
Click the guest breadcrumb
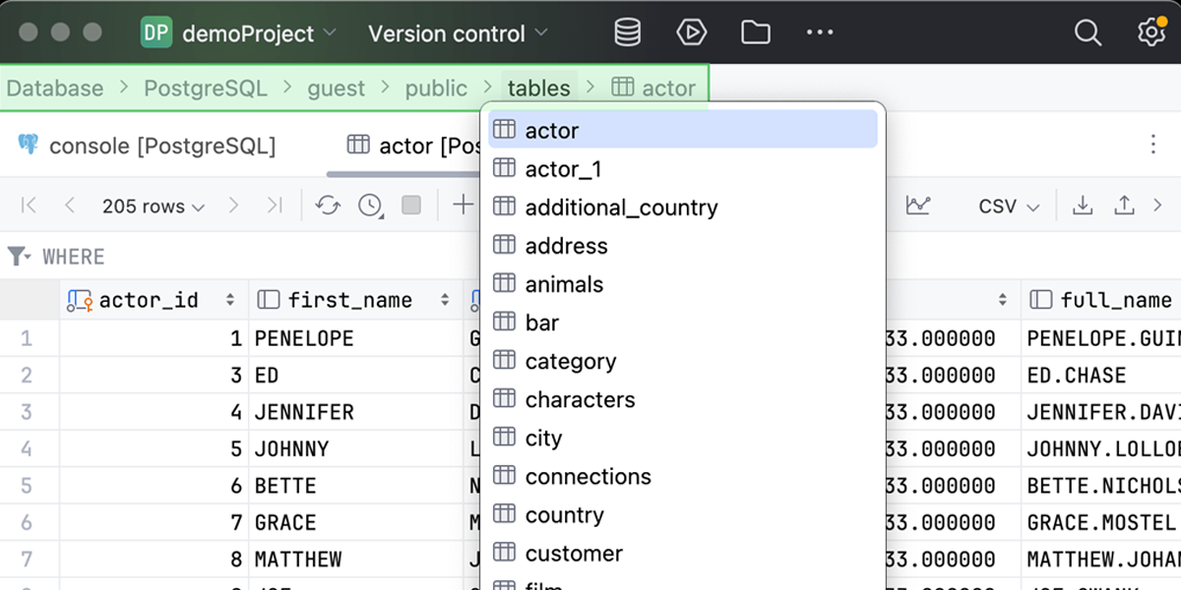pos(337,88)
